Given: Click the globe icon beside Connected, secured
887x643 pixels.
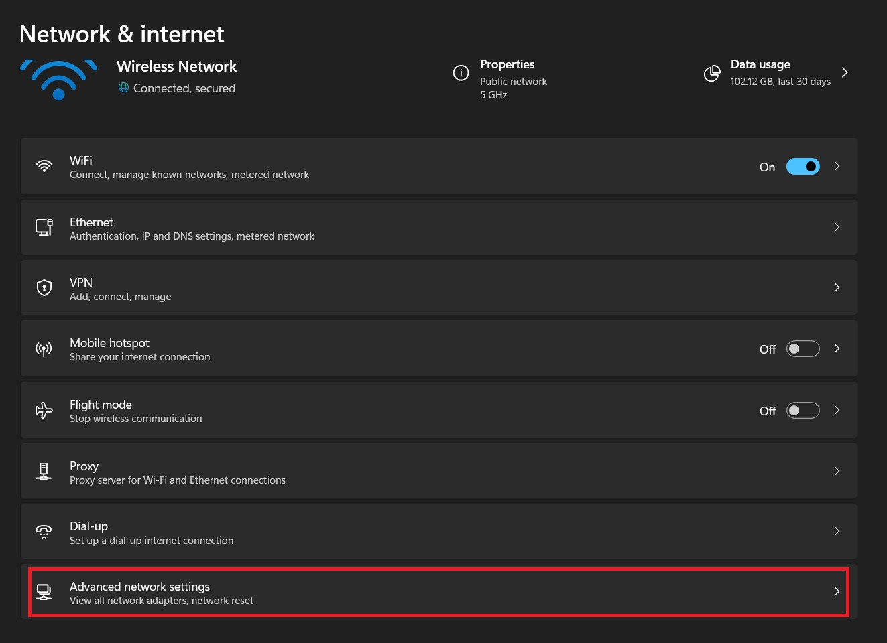Looking at the screenshot, I should point(123,88).
